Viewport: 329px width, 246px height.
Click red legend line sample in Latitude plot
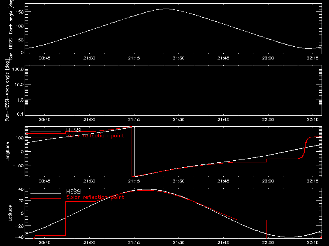coord(46,198)
